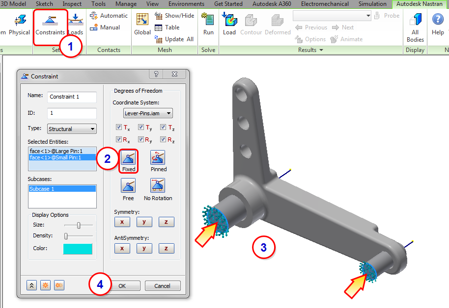Click AntiSymmetry x button
This screenshot has width=449, height=308.
[x=122, y=249]
